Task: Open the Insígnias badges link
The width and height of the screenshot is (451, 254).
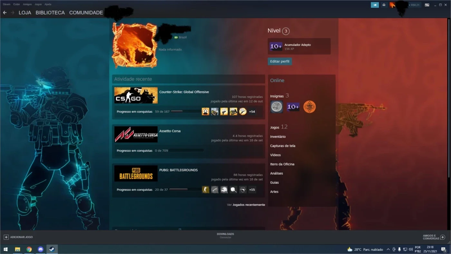Action: pyautogui.click(x=280, y=96)
